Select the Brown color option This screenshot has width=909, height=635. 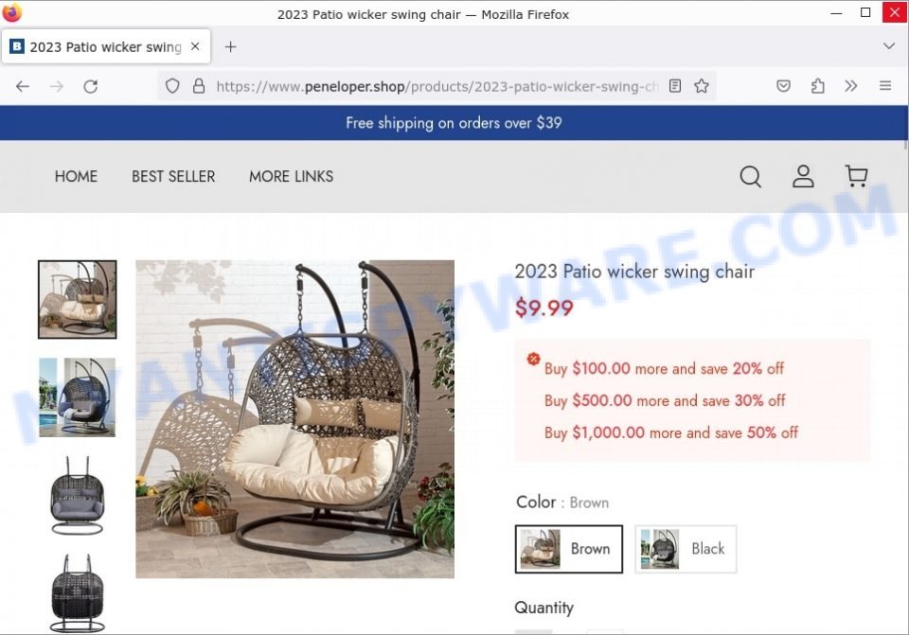click(569, 549)
